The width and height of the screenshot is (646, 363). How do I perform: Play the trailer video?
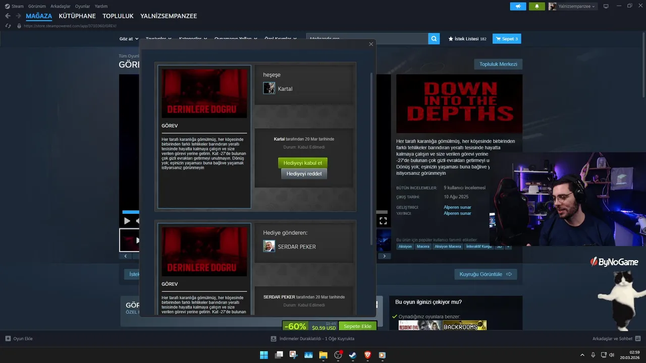point(127,221)
